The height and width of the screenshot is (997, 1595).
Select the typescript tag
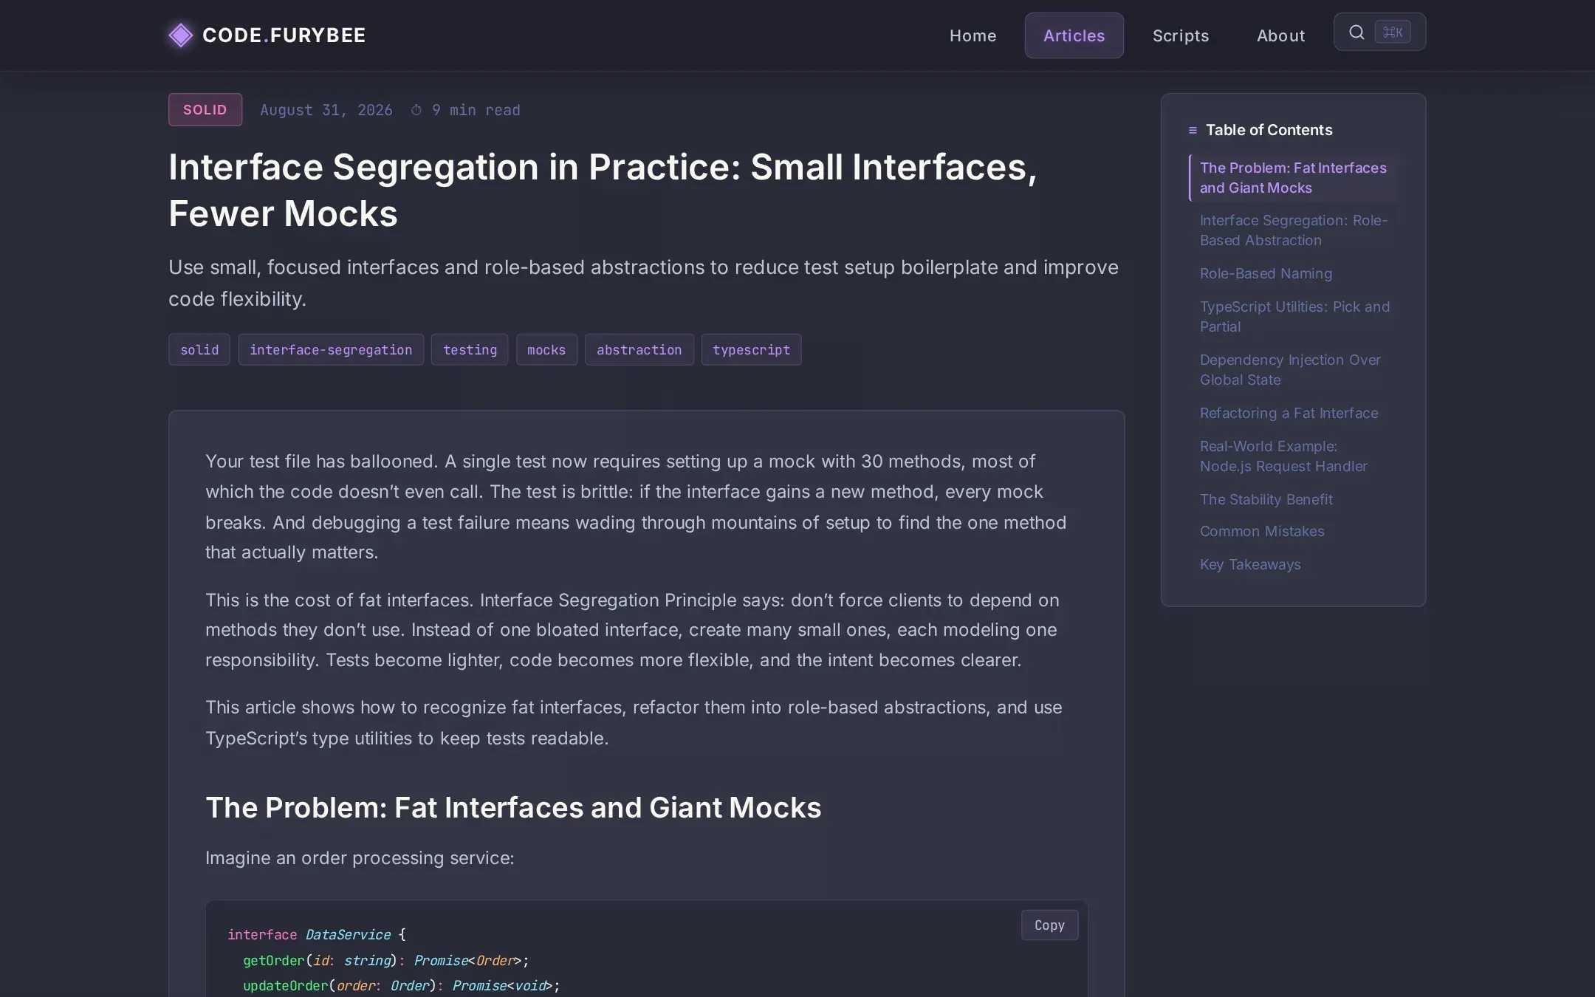coord(751,350)
